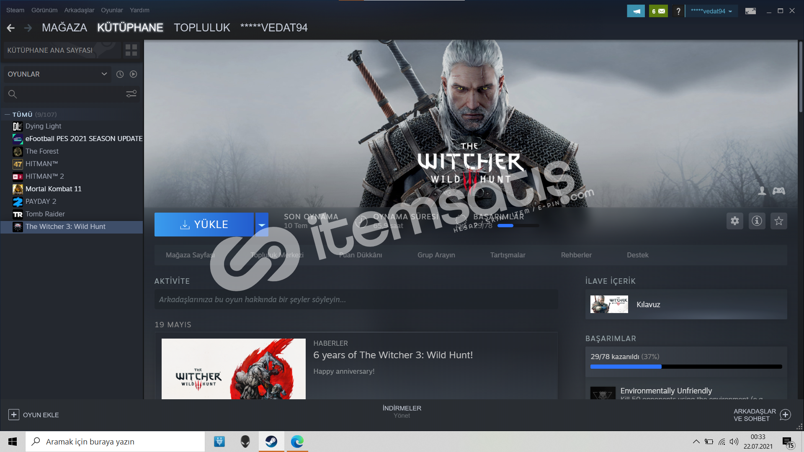Open Friends and Chat plus icon

pos(786,415)
